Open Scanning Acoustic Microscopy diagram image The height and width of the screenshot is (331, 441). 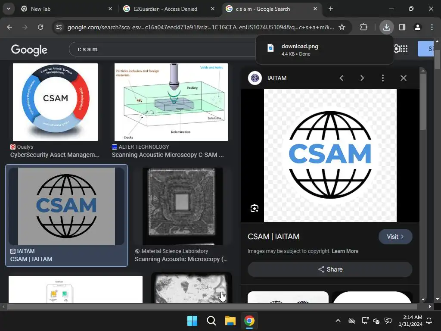pos(171,102)
